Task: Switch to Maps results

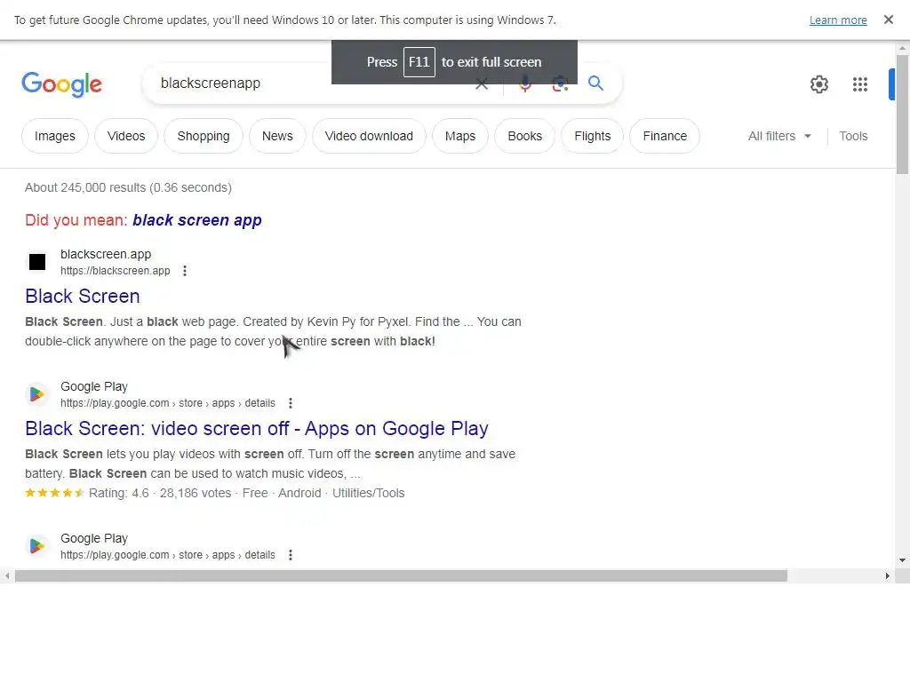Action: (x=460, y=136)
